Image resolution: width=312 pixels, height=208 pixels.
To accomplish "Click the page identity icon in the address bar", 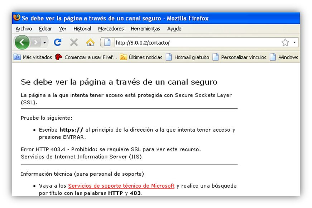I will [x=107, y=42].
